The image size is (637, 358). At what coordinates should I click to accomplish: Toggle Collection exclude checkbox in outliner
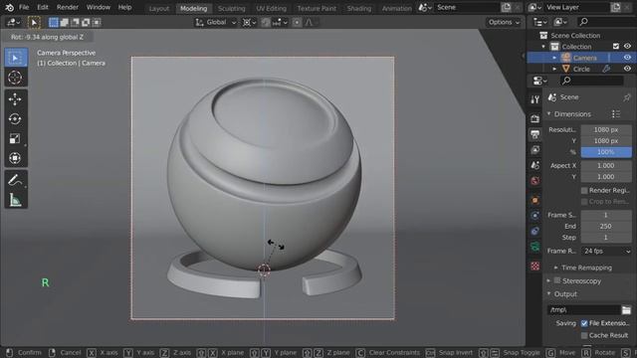point(616,47)
